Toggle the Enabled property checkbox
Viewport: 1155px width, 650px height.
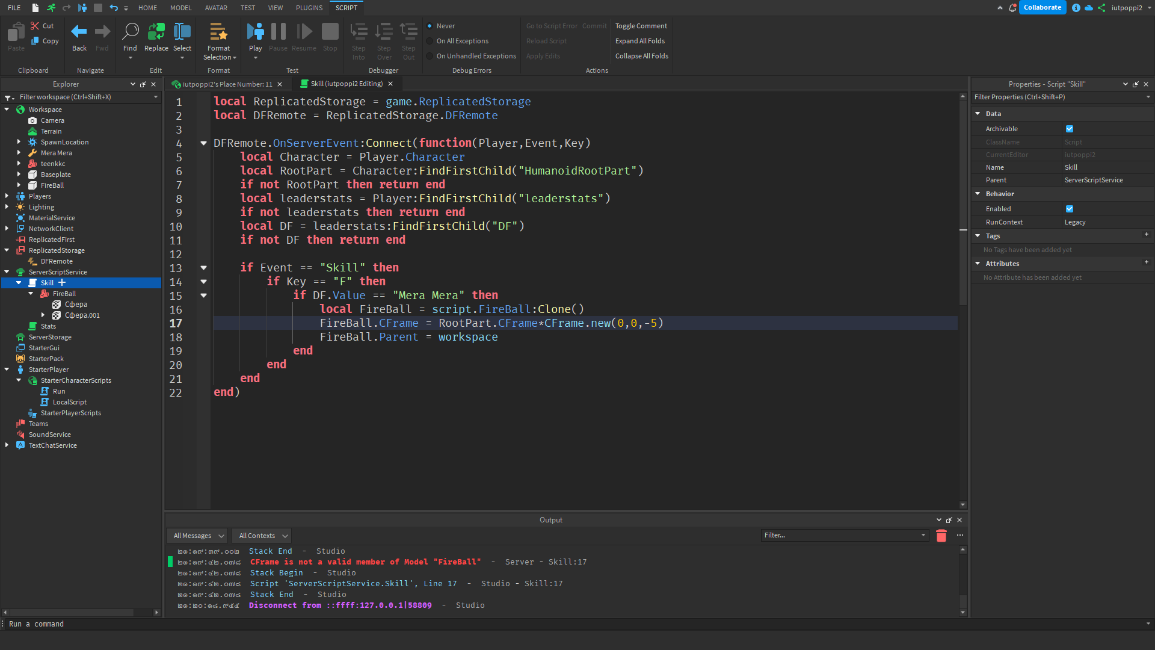(x=1070, y=209)
